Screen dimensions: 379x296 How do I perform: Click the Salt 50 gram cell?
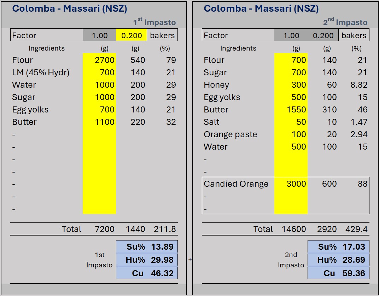[291, 122]
